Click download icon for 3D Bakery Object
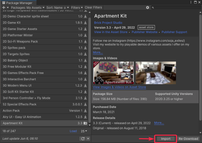The width and height of the screenshot is (202, 143). tap(85, 60)
